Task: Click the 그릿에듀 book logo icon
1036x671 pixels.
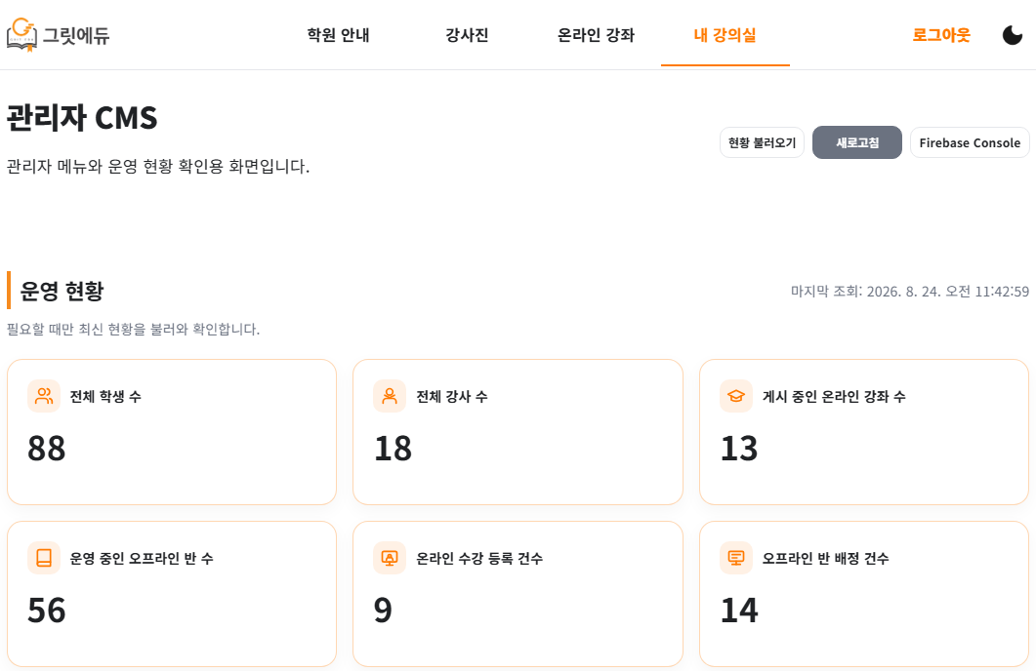Action: pyautogui.click(x=21, y=34)
